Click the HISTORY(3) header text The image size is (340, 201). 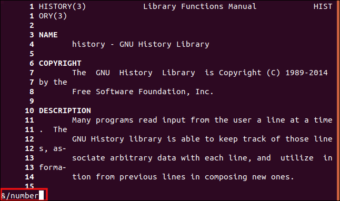tap(63, 6)
